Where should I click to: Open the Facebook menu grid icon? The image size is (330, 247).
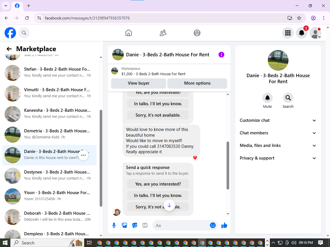point(288,33)
